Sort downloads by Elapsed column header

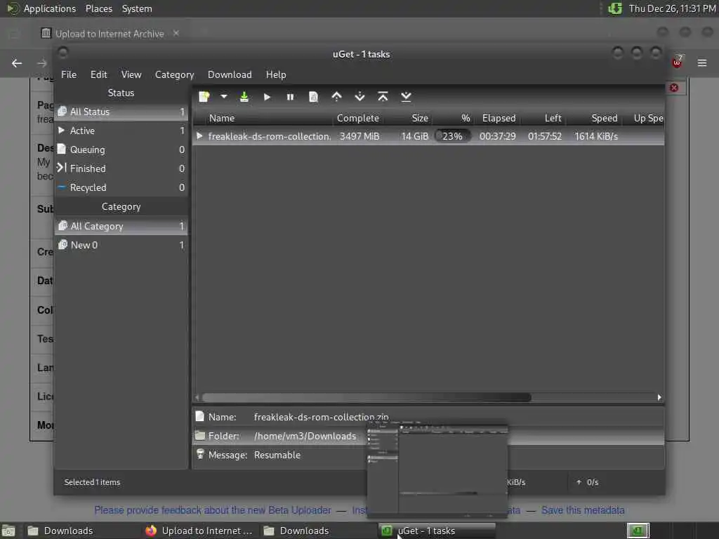(499, 118)
